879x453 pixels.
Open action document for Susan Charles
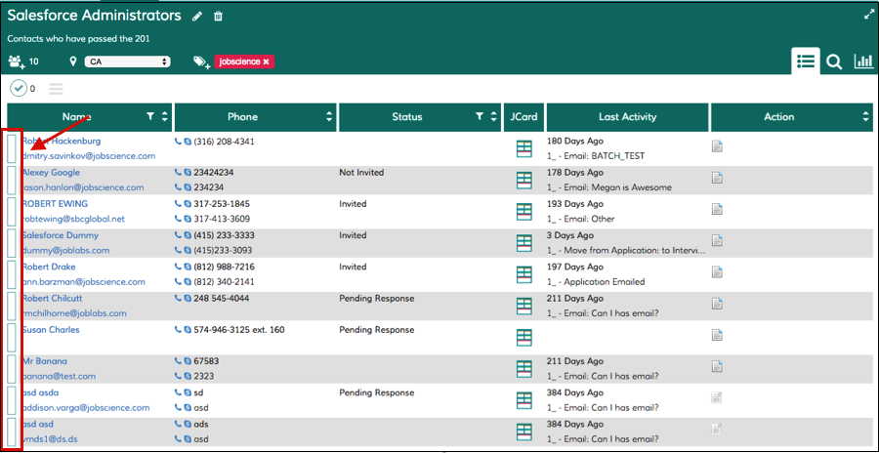(717, 335)
